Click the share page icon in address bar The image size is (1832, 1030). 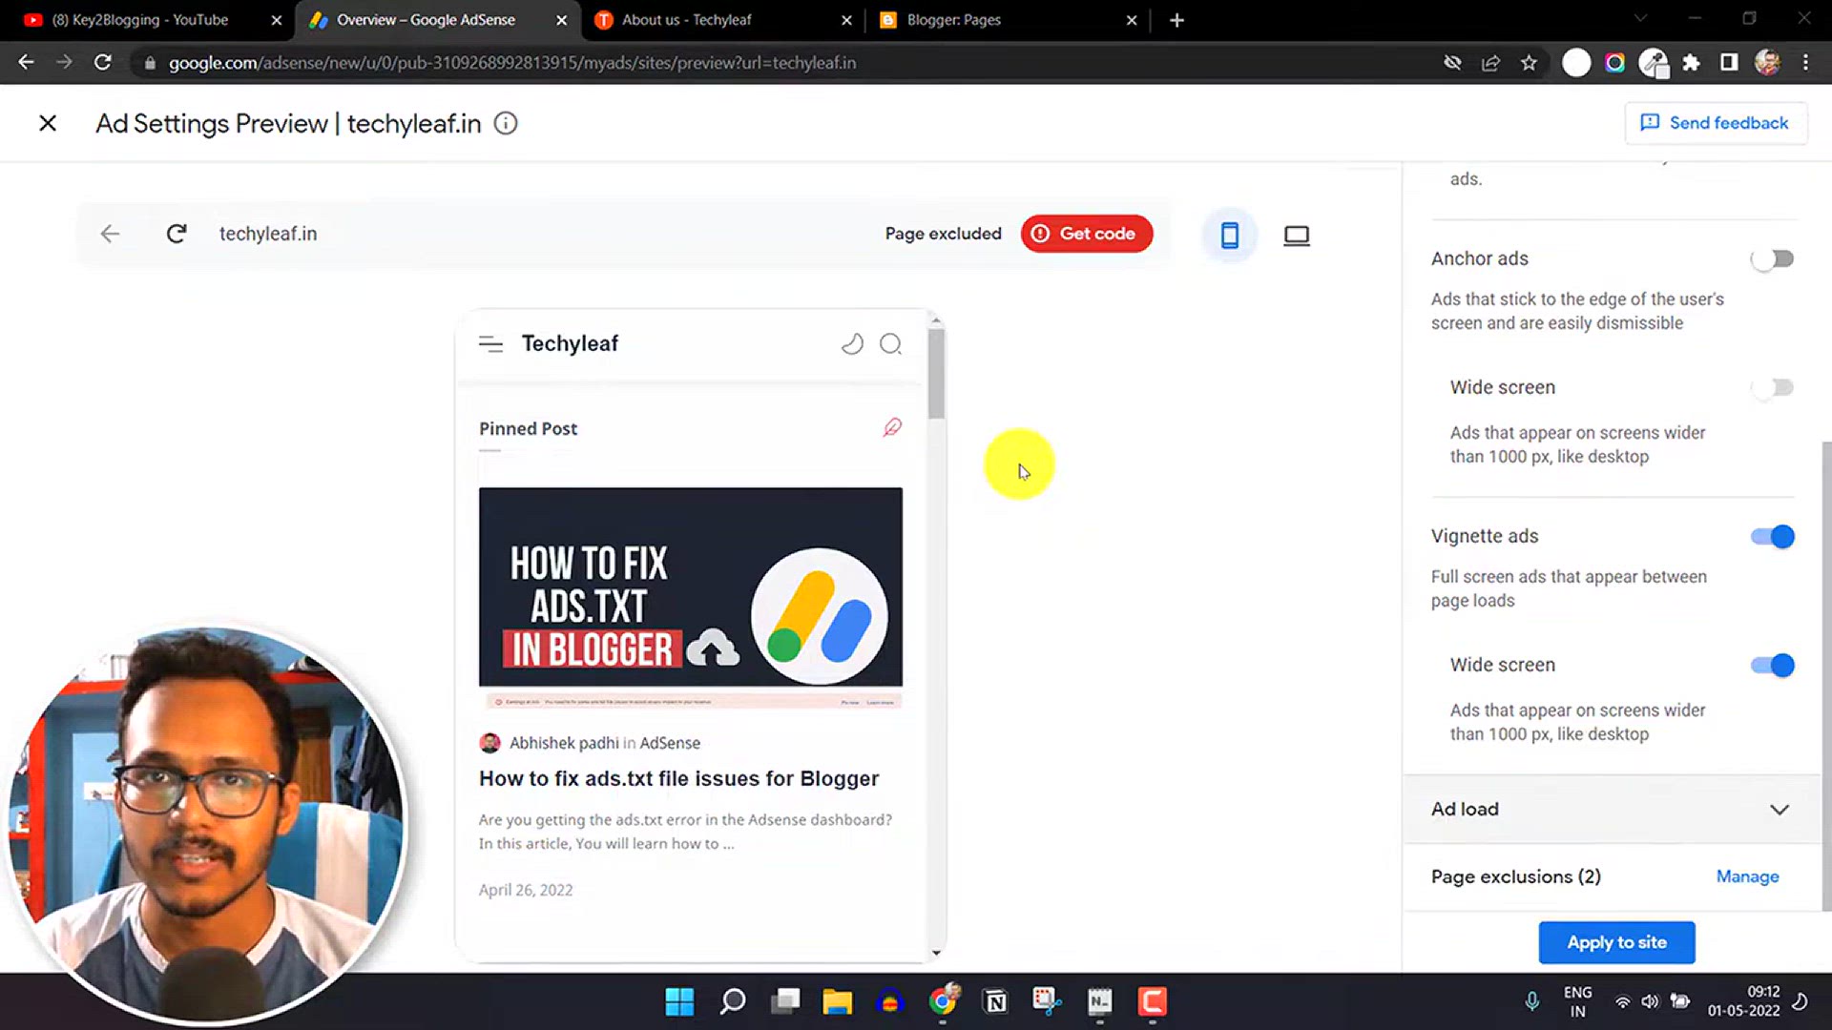[x=1490, y=63]
